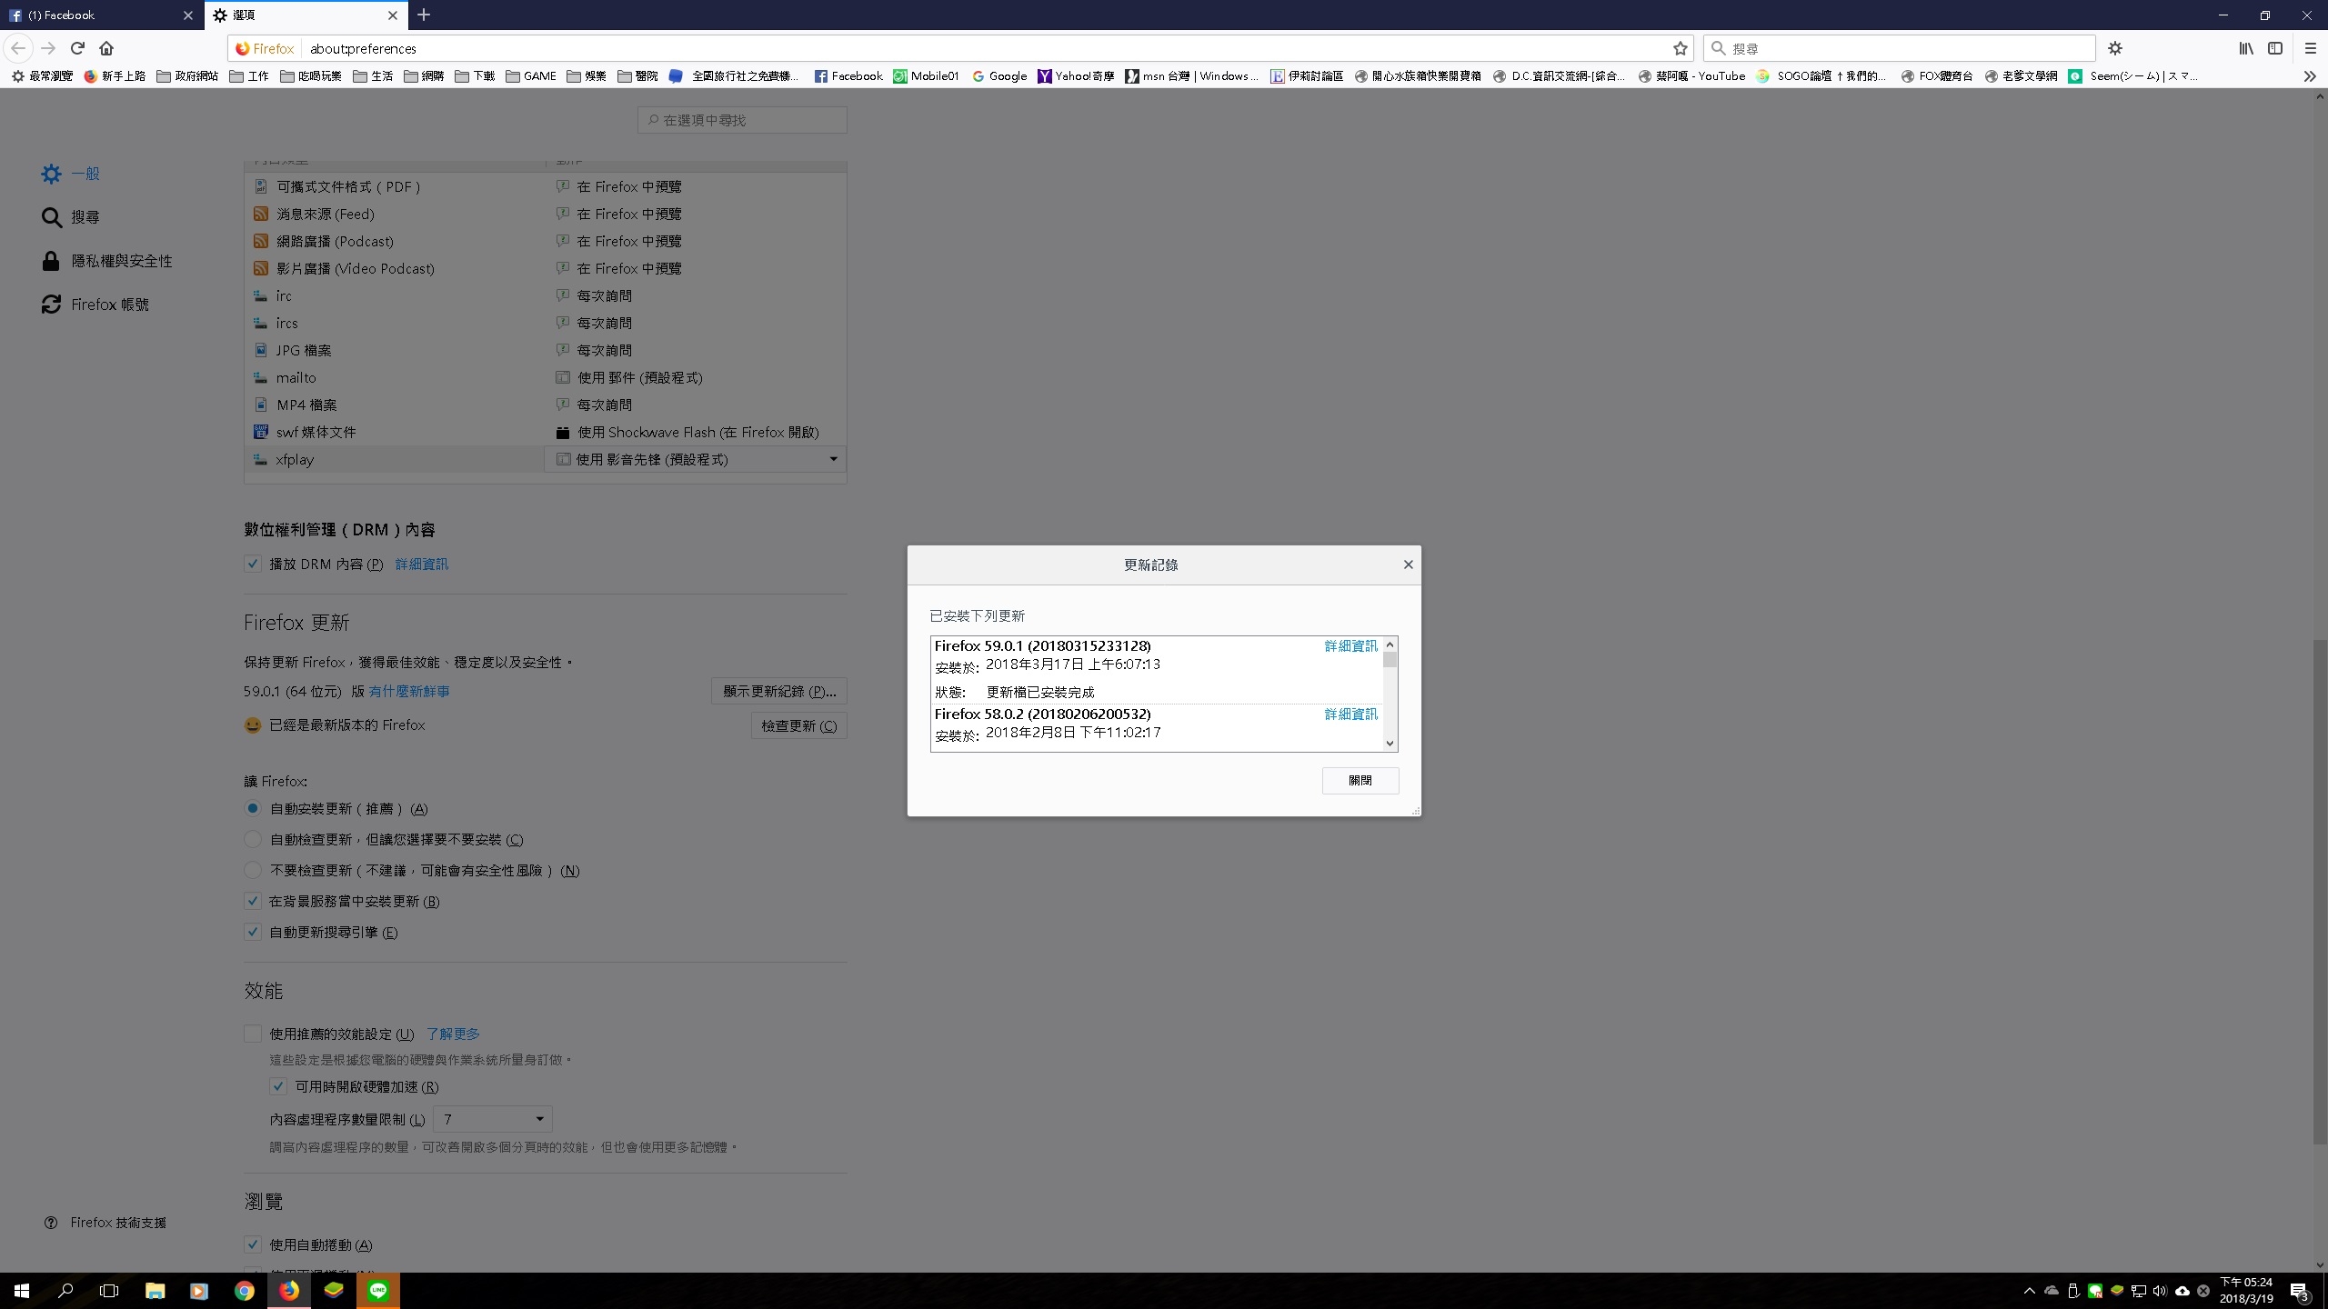Open the 有什麼新鮮事 link
Image resolution: width=2328 pixels, height=1309 pixels.
(x=409, y=692)
